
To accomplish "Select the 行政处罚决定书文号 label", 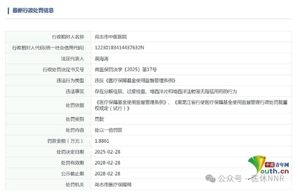I will pyautogui.click(x=63, y=70).
